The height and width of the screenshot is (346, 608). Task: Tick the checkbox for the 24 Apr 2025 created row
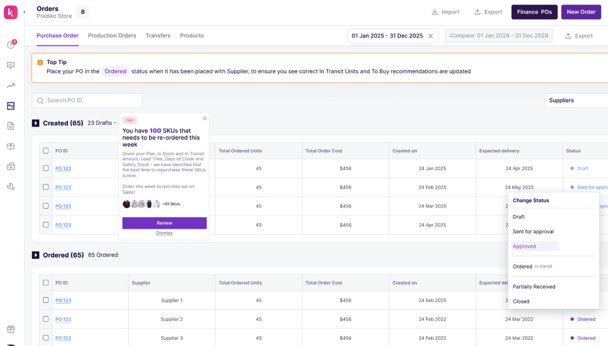(x=45, y=225)
